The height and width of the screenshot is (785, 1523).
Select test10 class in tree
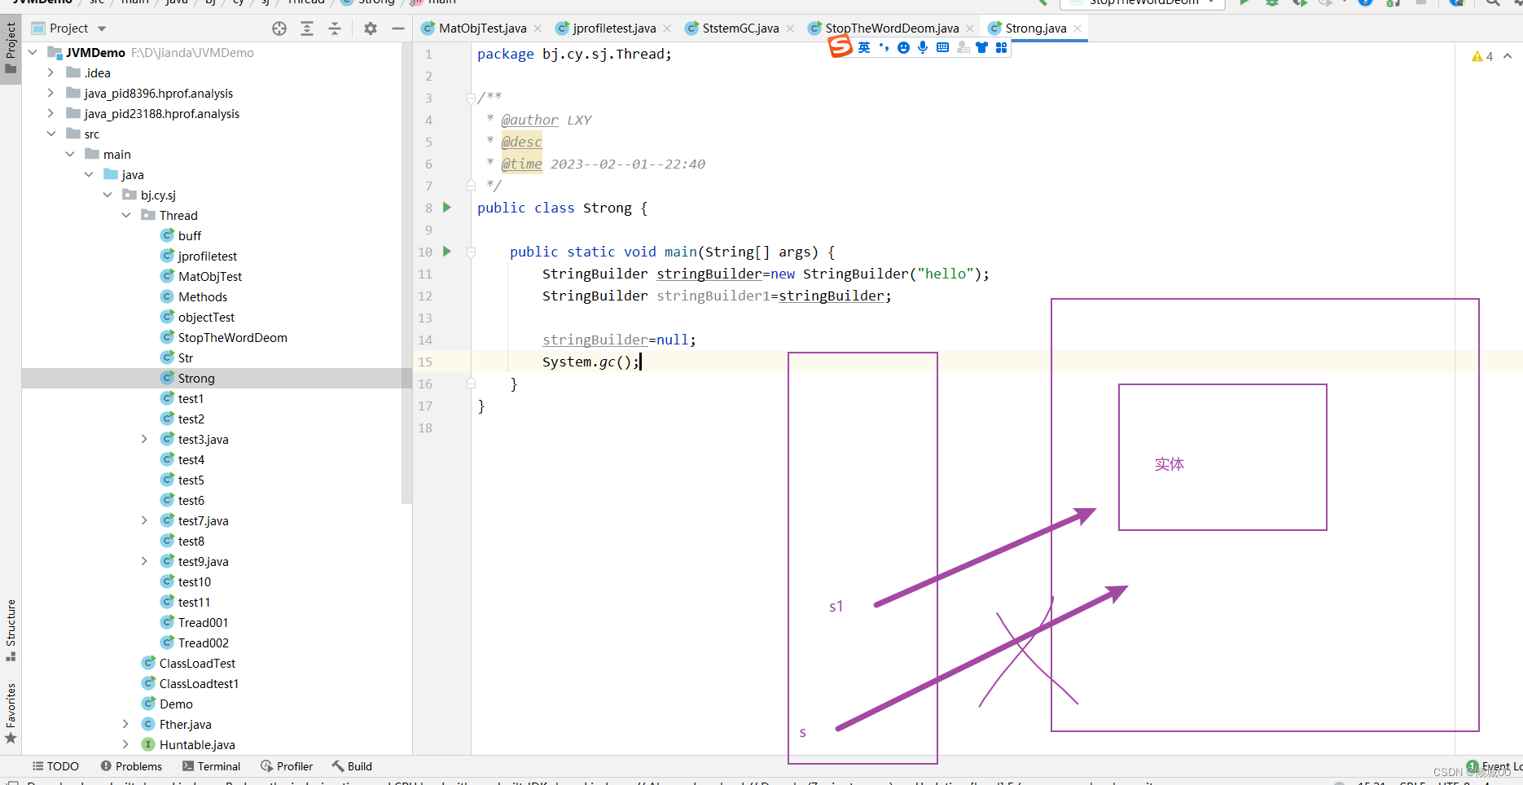tap(194, 582)
